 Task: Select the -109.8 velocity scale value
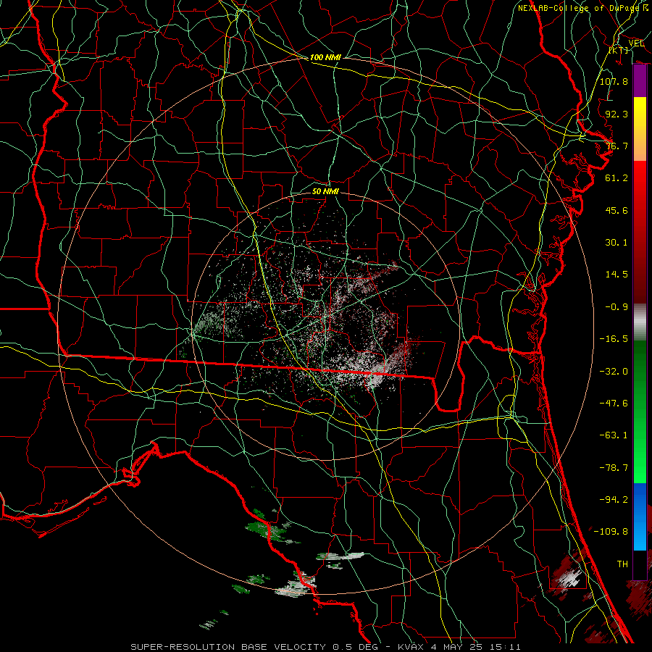click(x=611, y=532)
